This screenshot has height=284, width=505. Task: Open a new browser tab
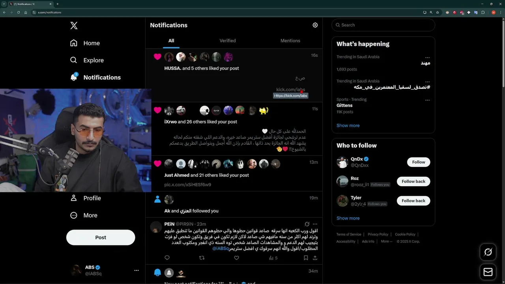tap(58, 4)
